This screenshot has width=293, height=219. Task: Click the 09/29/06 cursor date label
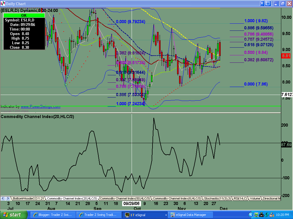pos(131,203)
